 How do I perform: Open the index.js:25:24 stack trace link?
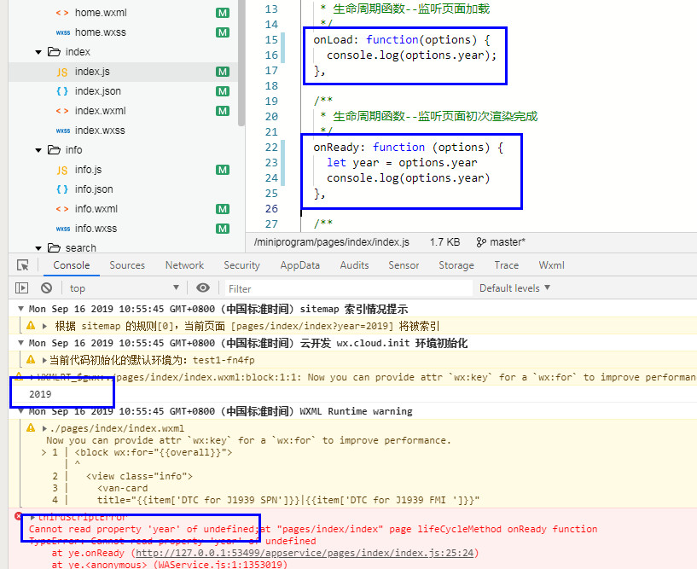coord(305,553)
